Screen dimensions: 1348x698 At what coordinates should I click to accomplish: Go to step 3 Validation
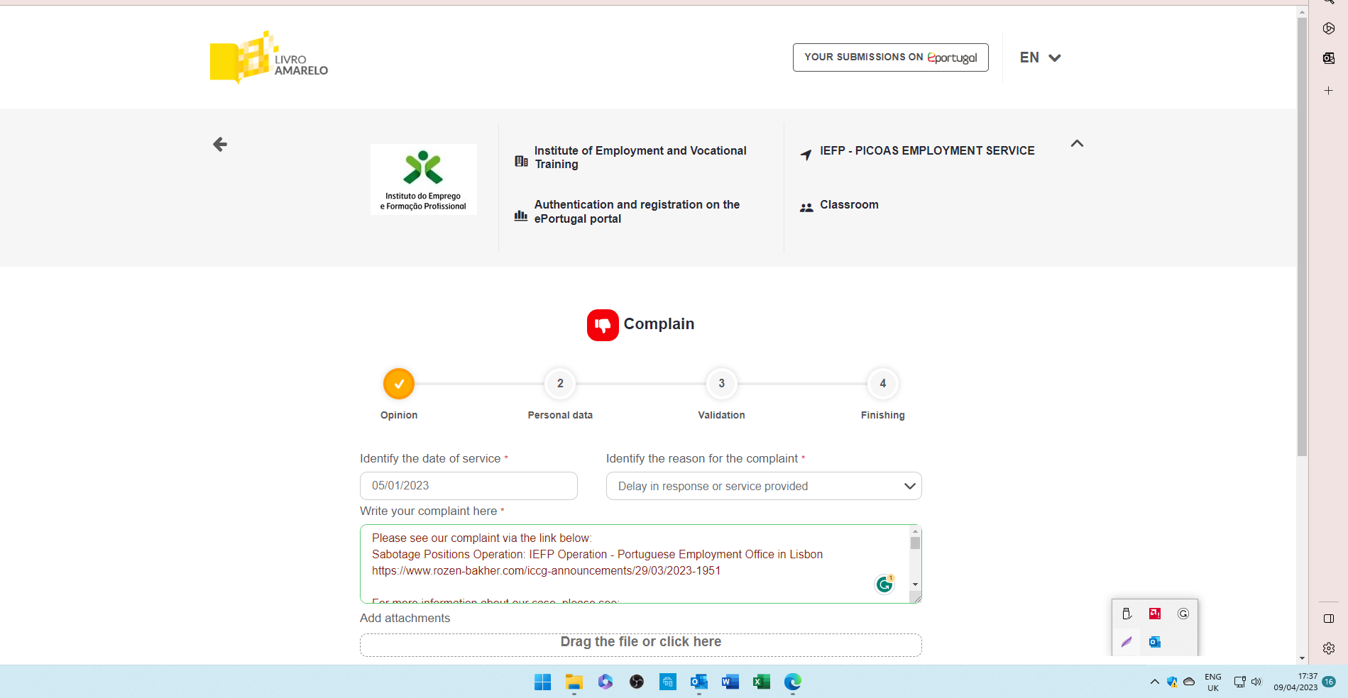(721, 384)
